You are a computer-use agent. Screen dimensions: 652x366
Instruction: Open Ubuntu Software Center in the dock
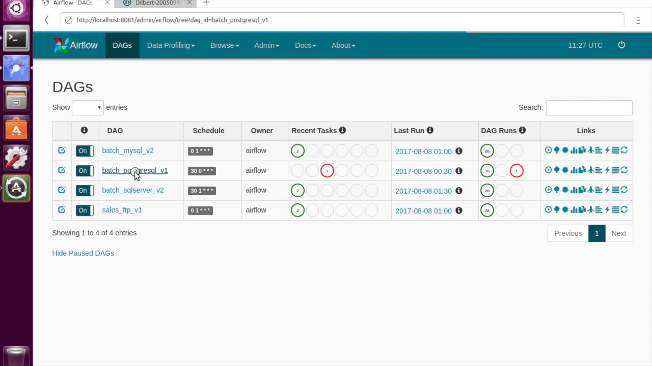click(16, 128)
